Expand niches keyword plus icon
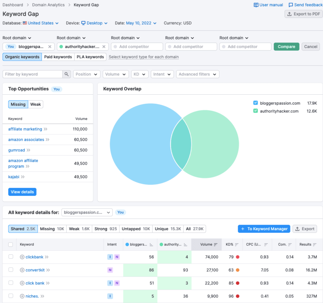Viewport: 323px width, 303px height. point(22,296)
